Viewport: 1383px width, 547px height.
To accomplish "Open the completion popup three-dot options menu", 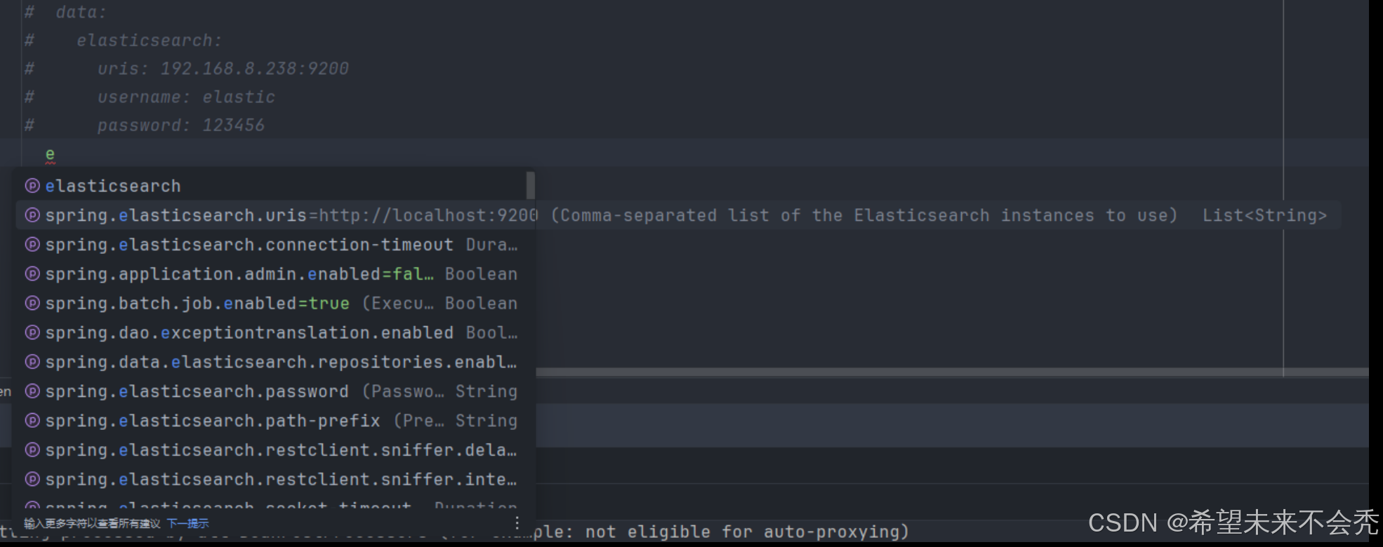I will [x=517, y=523].
